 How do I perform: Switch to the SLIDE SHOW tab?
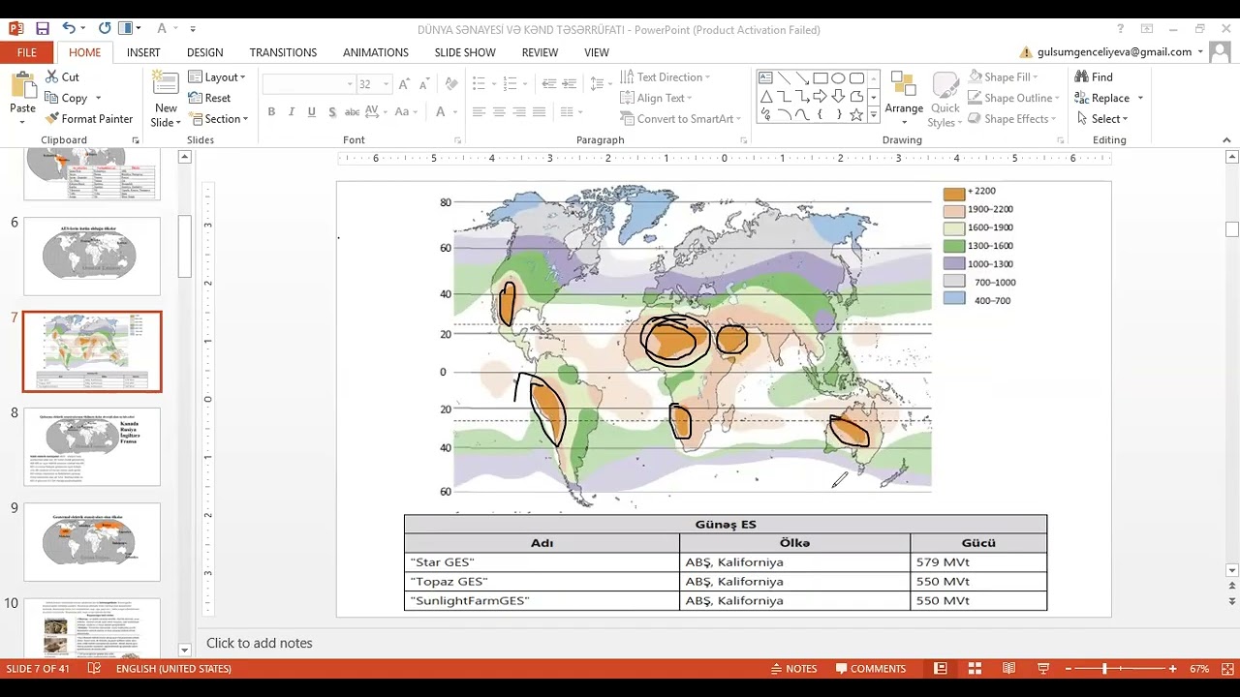pos(465,52)
